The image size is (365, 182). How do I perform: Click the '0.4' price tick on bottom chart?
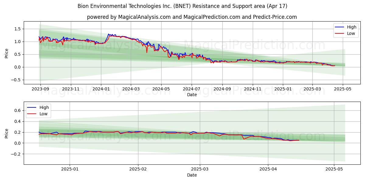pos(18,121)
